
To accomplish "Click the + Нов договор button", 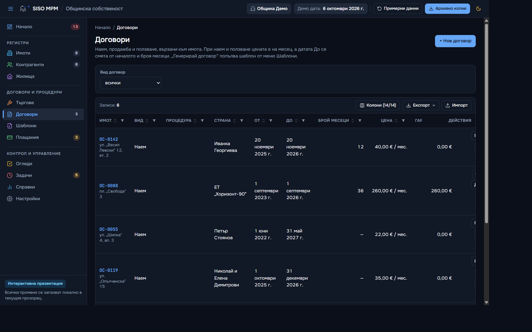I will pyautogui.click(x=455, y=41).
